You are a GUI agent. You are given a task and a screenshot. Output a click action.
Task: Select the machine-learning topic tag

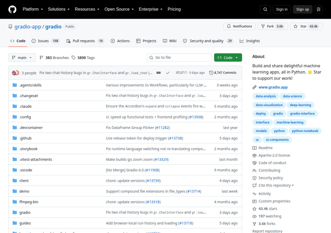tap(290, 122)
